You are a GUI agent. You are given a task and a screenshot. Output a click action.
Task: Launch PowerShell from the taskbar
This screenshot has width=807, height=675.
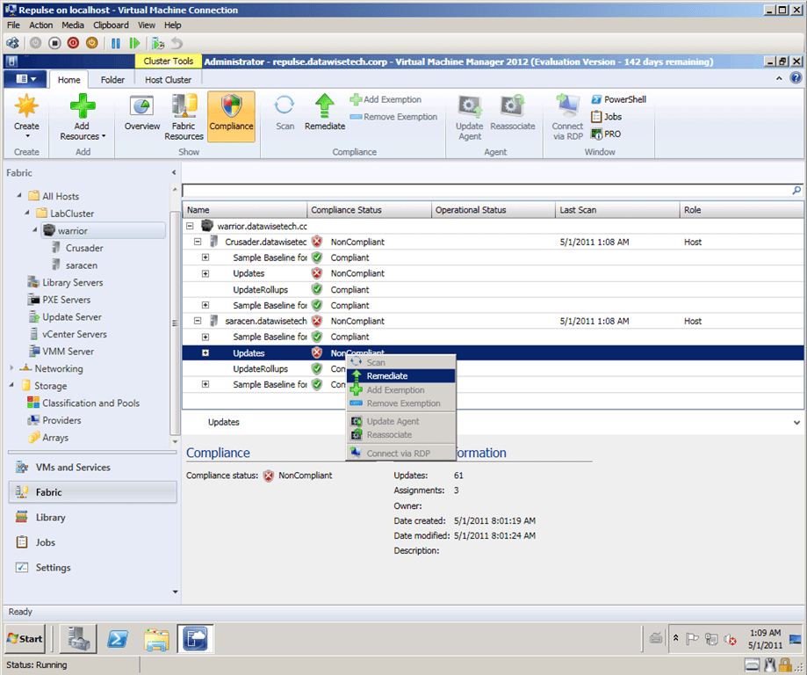(118, 639)
